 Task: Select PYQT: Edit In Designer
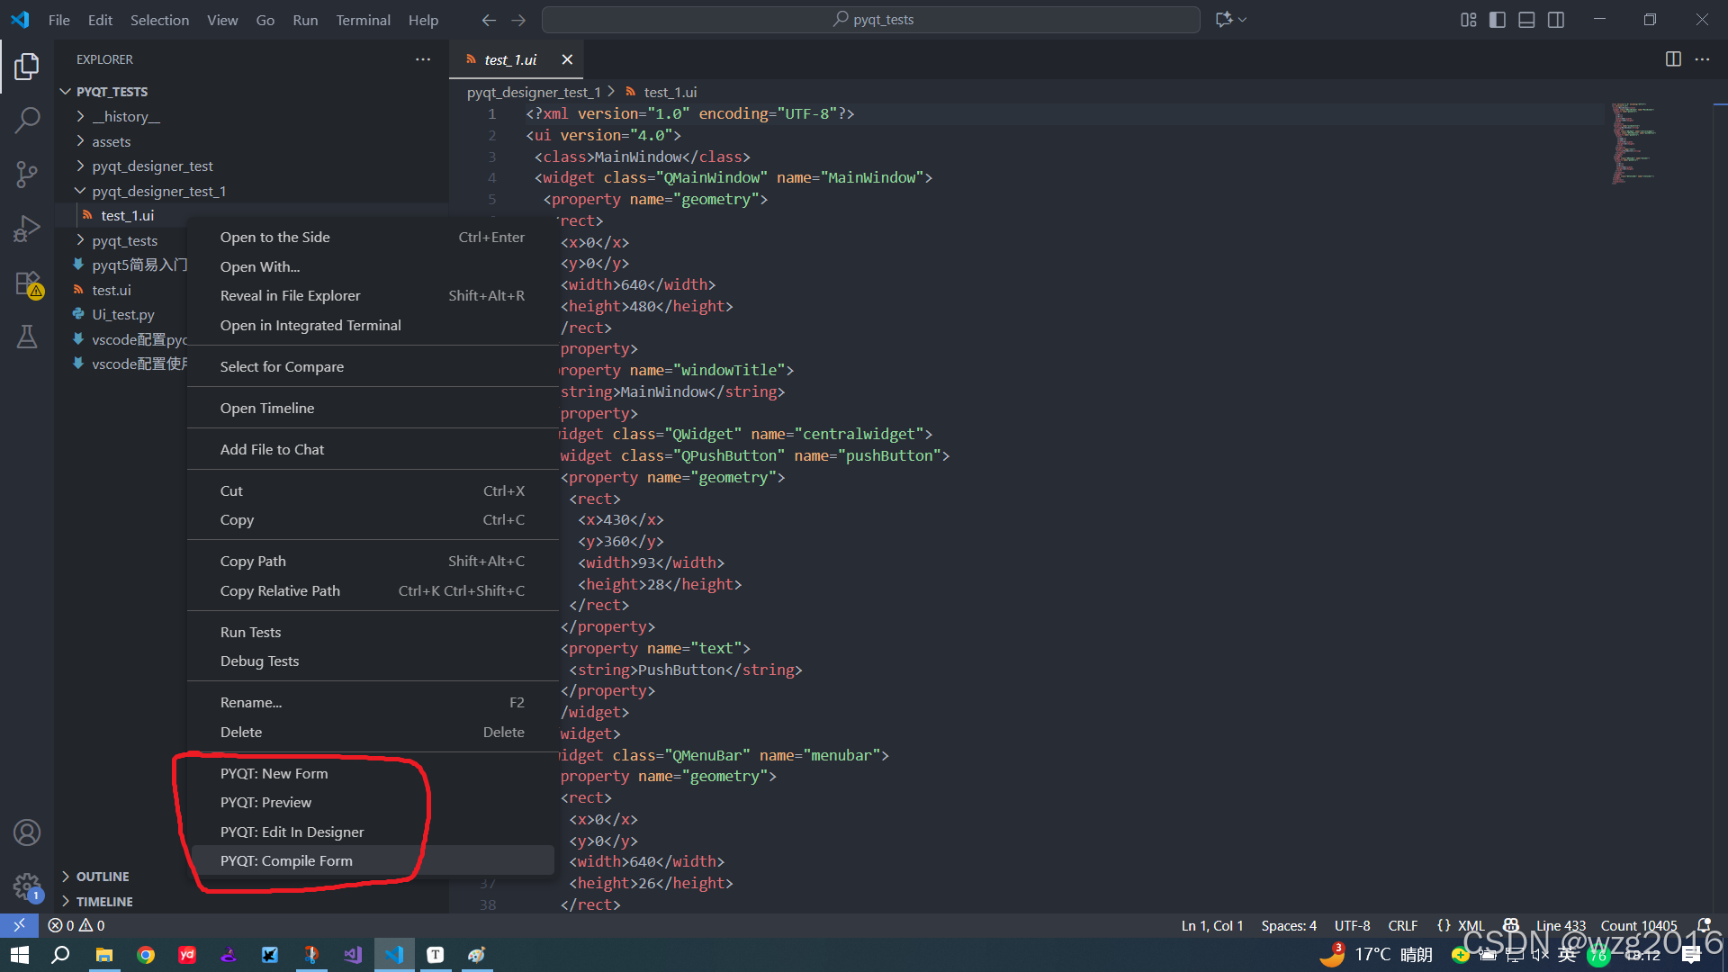(292, 832)
